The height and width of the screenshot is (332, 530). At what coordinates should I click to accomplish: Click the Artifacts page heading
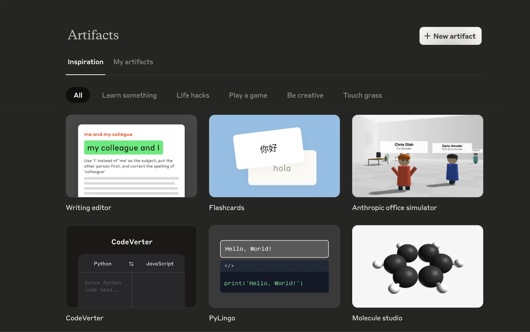click(x=93, y=35)
